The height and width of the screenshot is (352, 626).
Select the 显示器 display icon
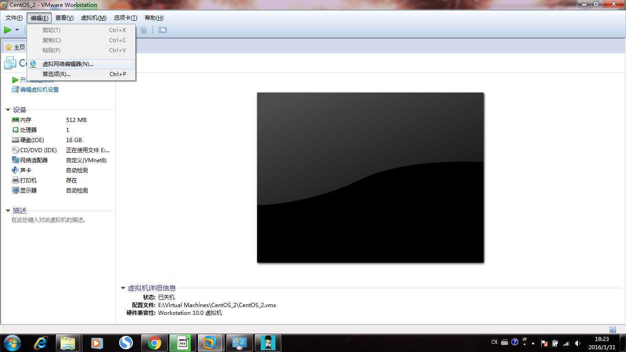tap(16, 190)
